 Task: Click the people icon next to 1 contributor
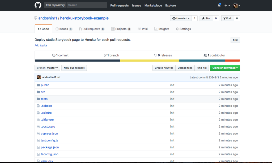[x=205, y=55]
